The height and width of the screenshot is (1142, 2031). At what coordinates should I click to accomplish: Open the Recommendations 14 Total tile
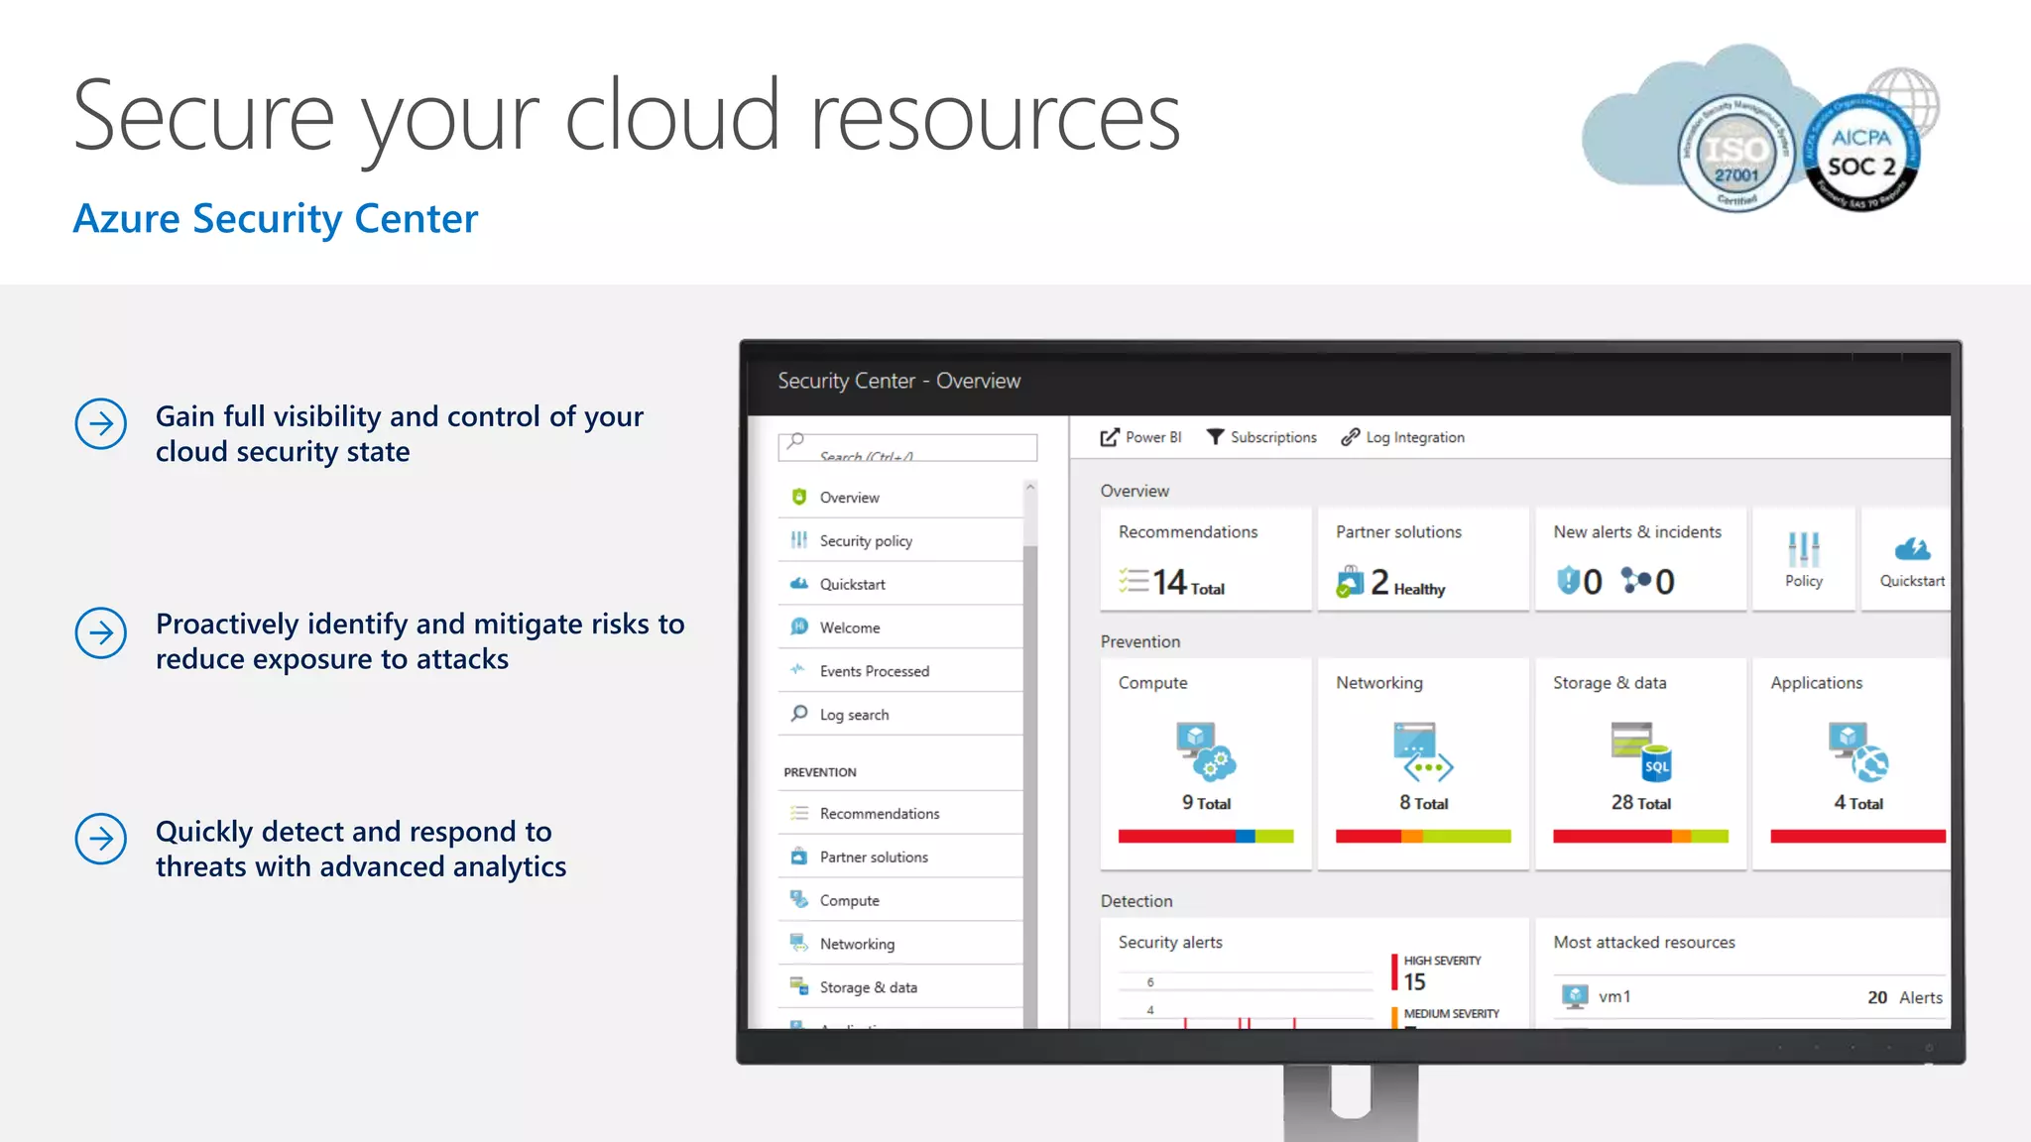coord(1206,559)
